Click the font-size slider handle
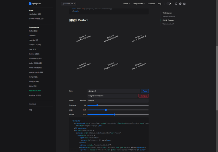 click(97, 105)
